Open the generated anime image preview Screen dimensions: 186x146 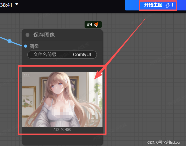(x=62, y=100)
